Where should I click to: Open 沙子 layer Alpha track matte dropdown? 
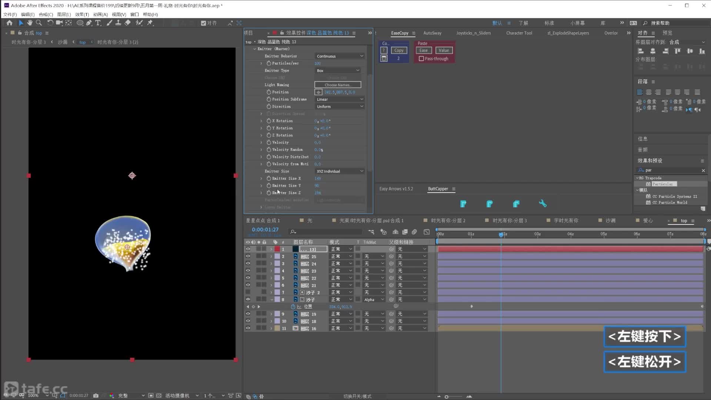tap(374, 300)
